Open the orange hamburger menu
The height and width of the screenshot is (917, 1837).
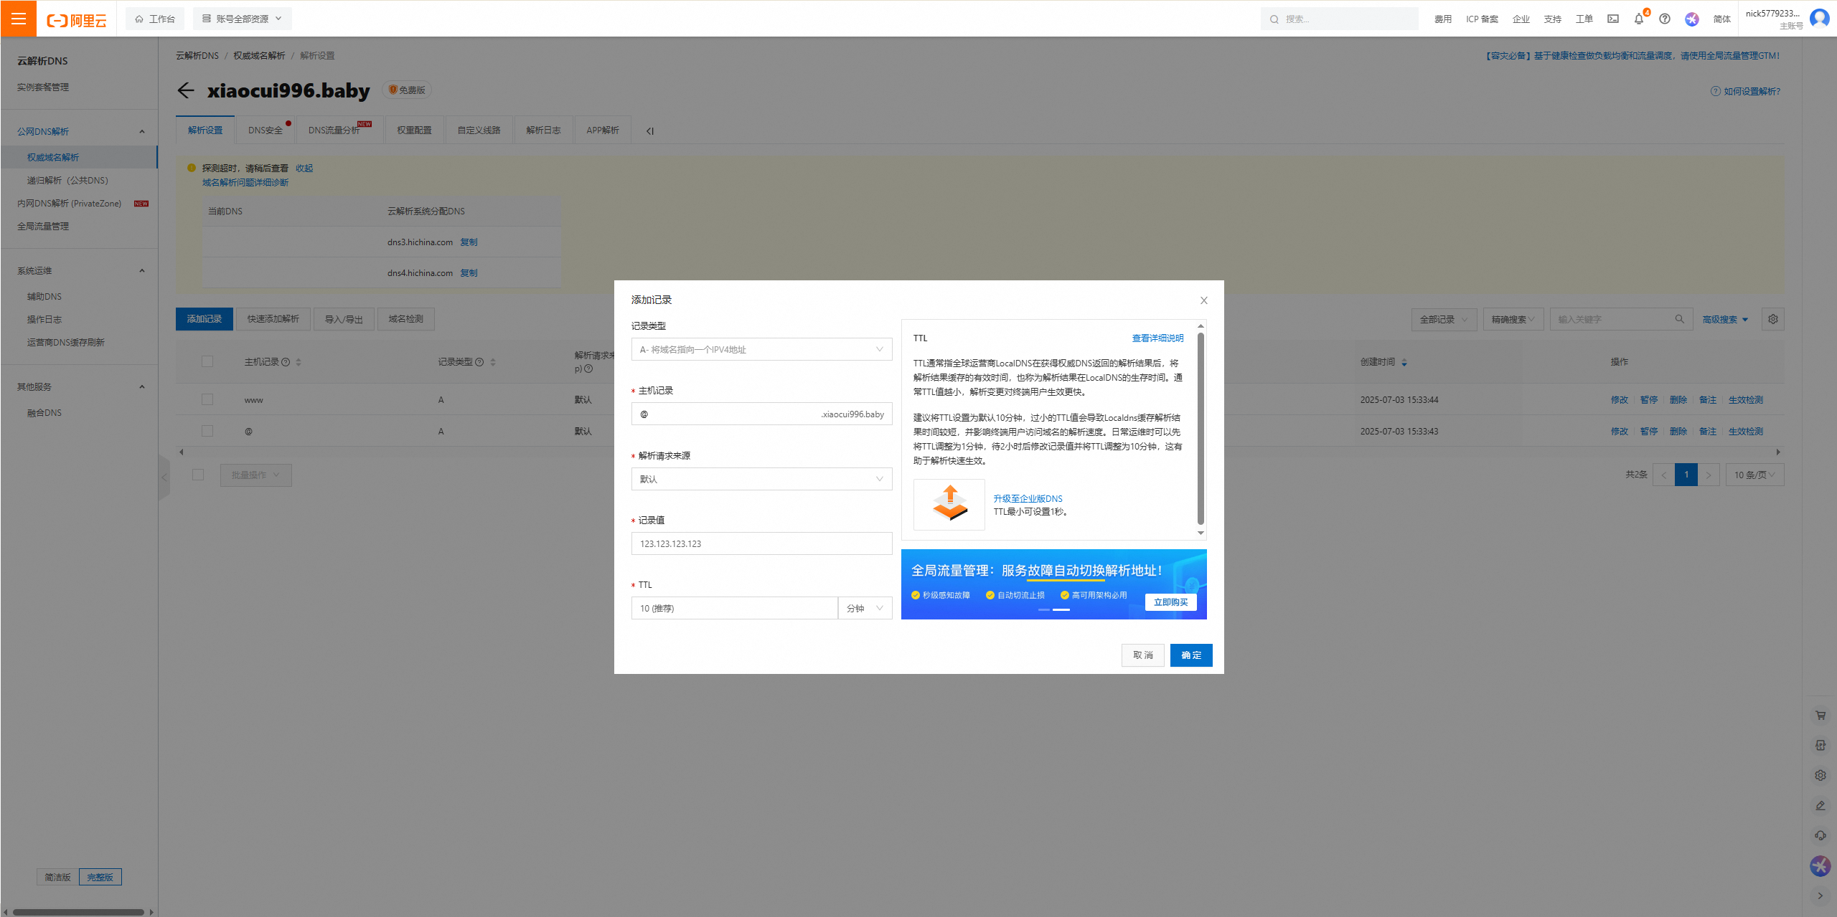click(19, 19)
